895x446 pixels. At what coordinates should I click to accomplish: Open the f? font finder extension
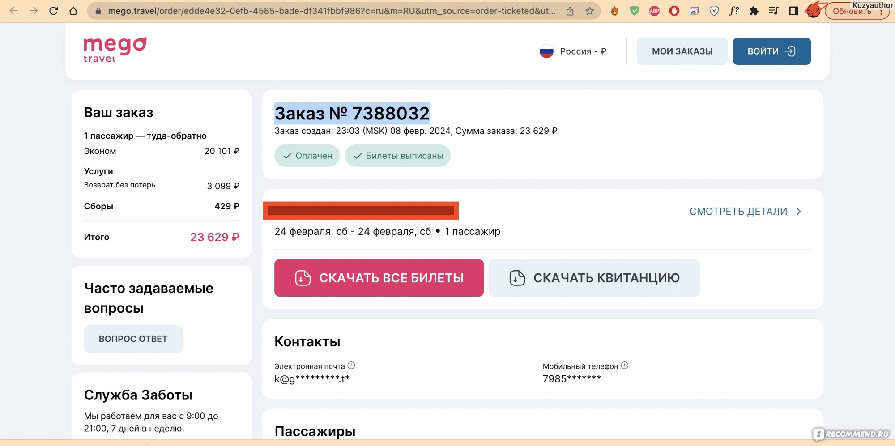pos(734,11)
